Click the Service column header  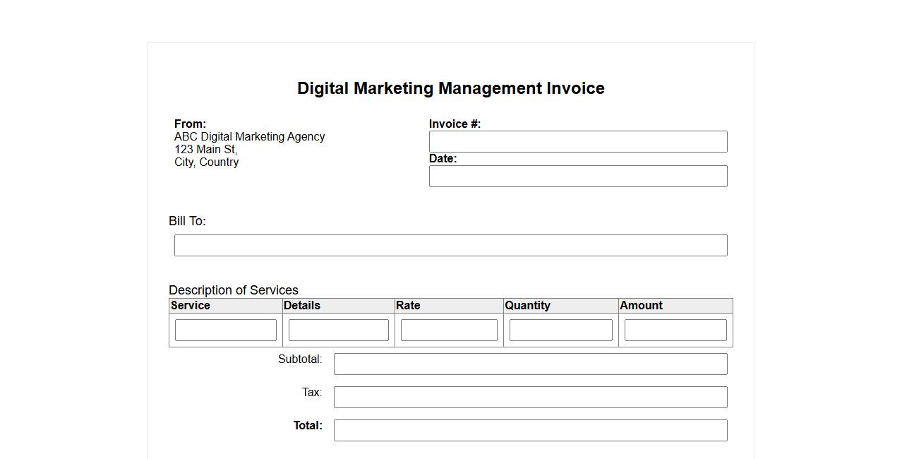(x=191, y=306)
